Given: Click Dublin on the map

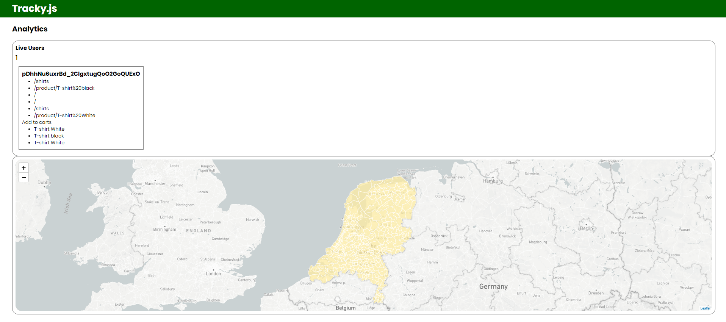Looking at the screenshot, I should pos(44,183).
